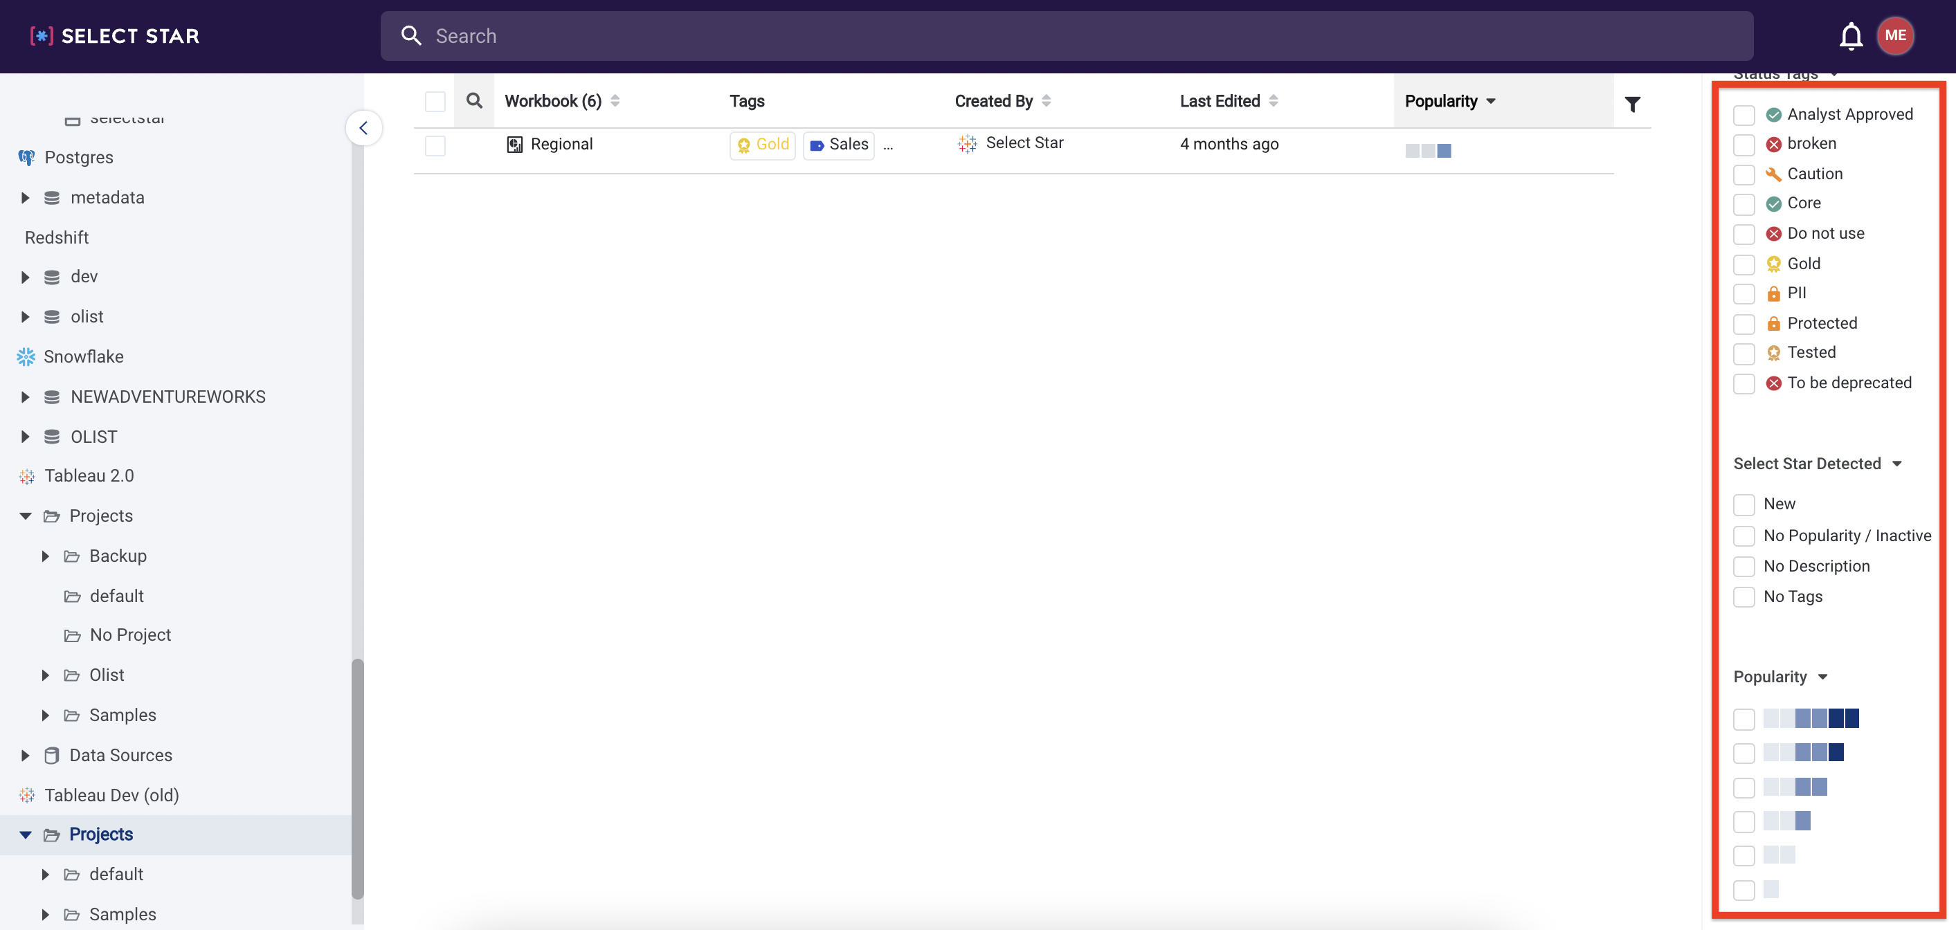The height and width of the screenshot is (930, 1956).
Task: Click the Tableau Dev (old) icon
Action: [x=27, y=795]
